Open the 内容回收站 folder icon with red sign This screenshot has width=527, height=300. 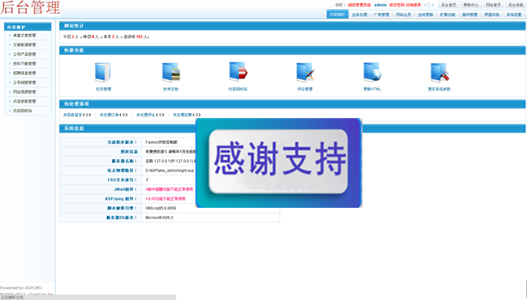pos(238,71)
